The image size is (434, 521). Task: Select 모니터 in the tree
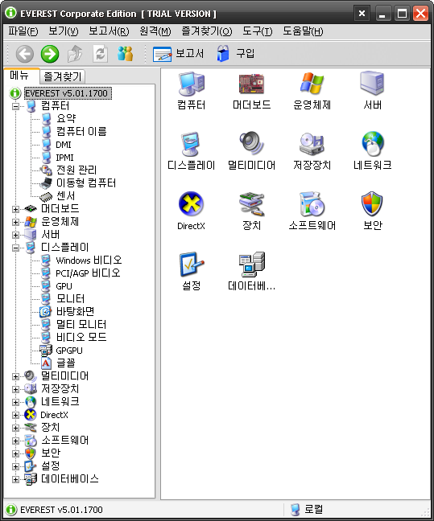pyautogui.click(x=70, y=299)
